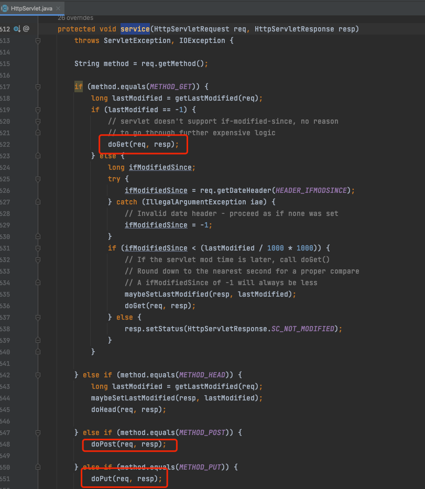The height and width of the screenshot is (489, 425).
Task: Click the HEADER_IFMODSINCE constant
Action: 311,191
